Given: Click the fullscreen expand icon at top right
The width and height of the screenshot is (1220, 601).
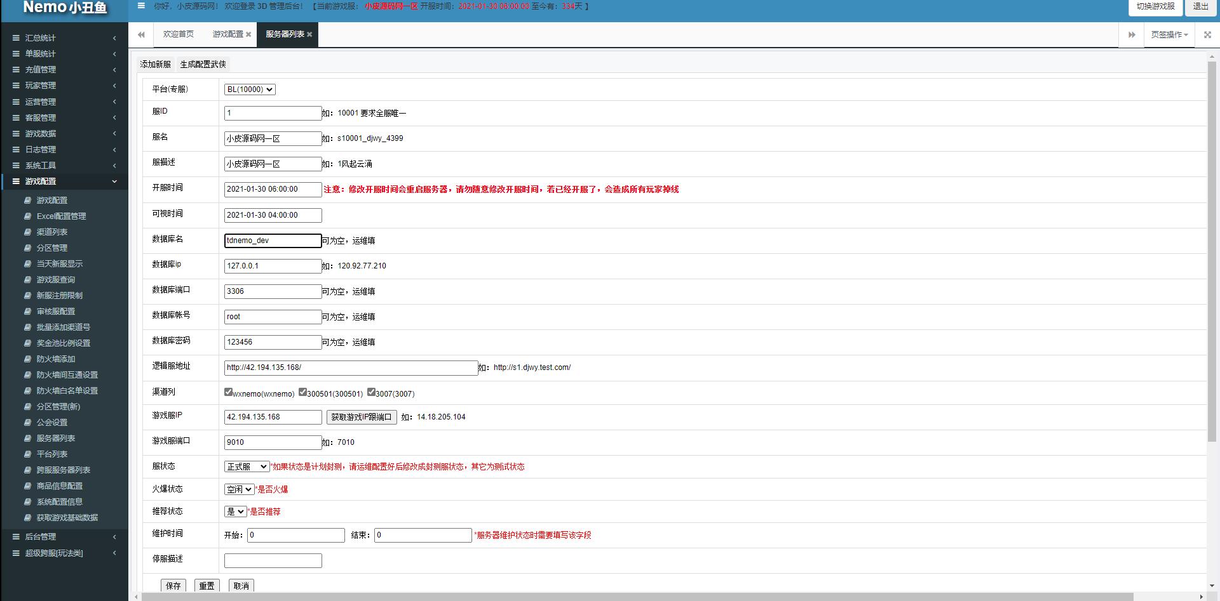Looking at the screenshot, I should 1207,35.
